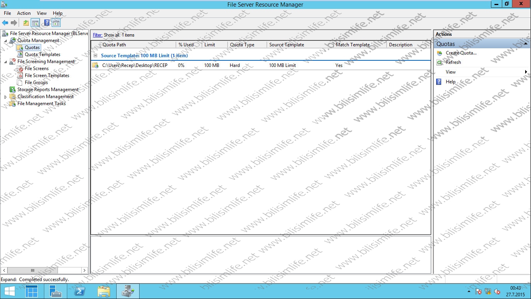Open the View menu in menu bar
Viewport: 531px width, 299px height.
[42, 13]
